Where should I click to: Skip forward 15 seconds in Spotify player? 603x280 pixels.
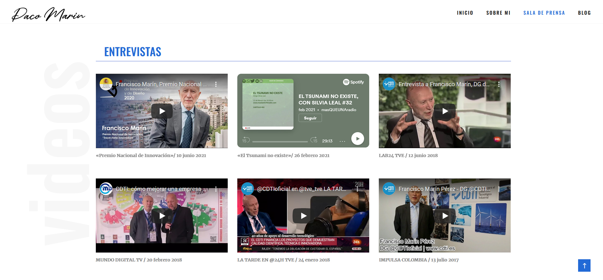point(314,140)
